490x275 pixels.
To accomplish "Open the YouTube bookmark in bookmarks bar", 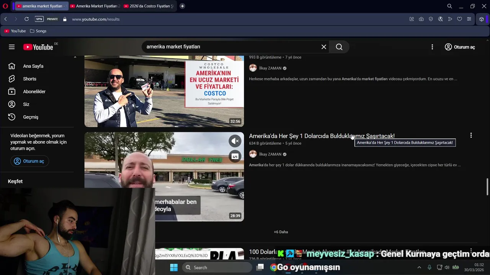I will pos(15,31).
